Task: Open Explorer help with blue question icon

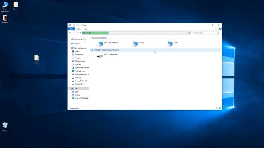Action: [220, 29]
